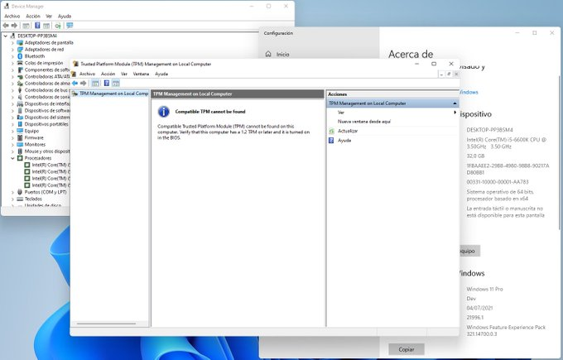Open Acción menu in Device Manager
Screen dimensions: 563x360
(x=33, y=17)
